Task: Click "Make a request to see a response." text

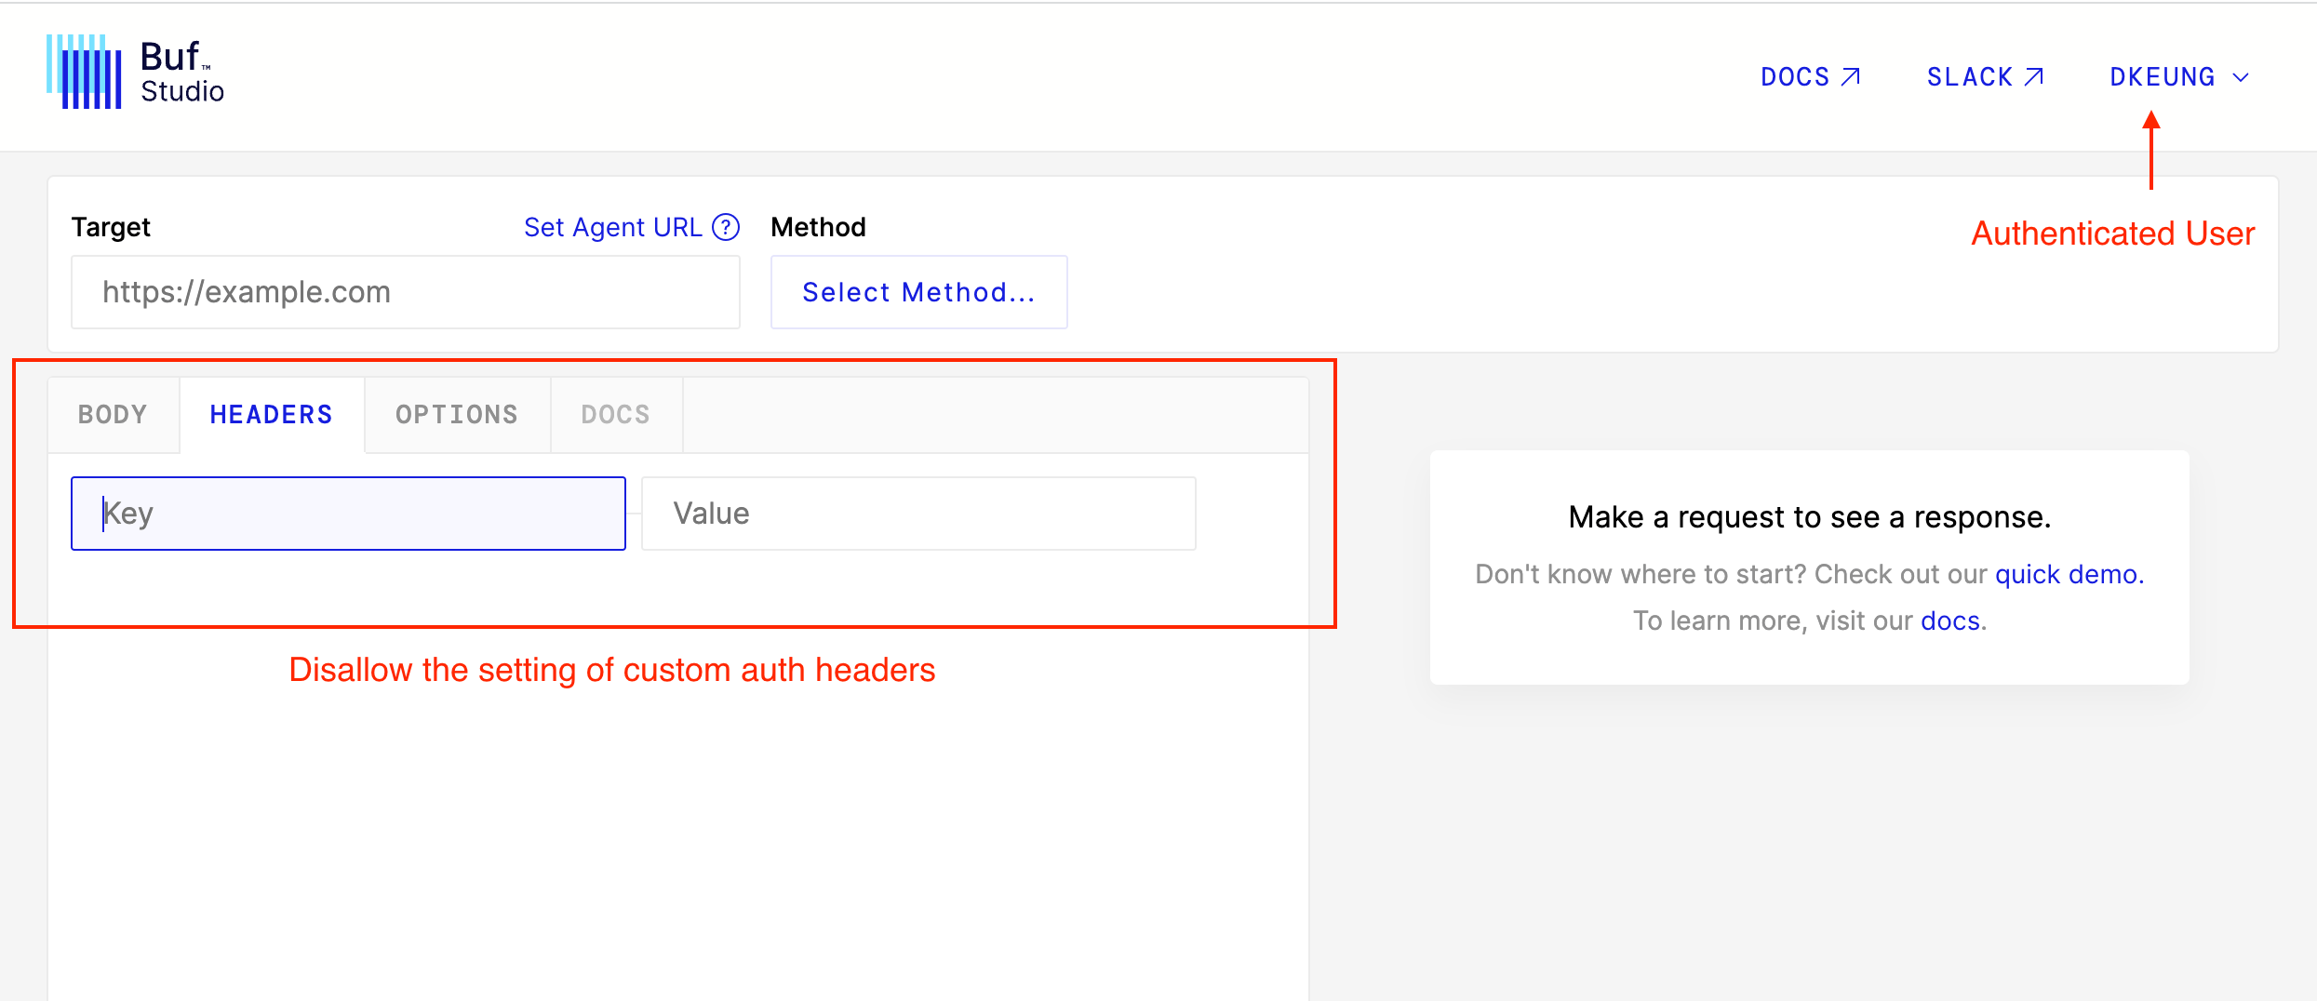Action: pos(1810,517)
